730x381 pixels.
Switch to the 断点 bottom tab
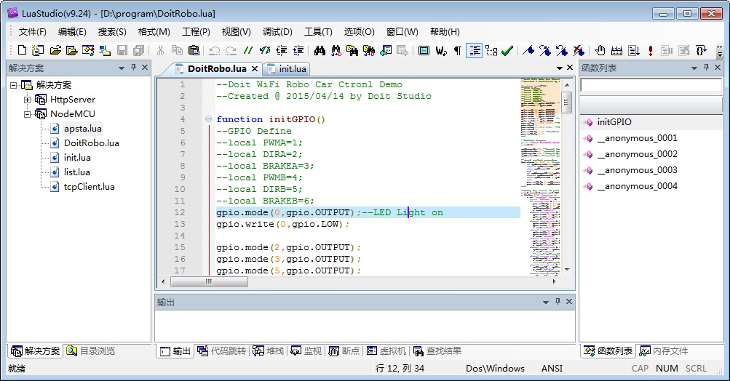[344, 350]
